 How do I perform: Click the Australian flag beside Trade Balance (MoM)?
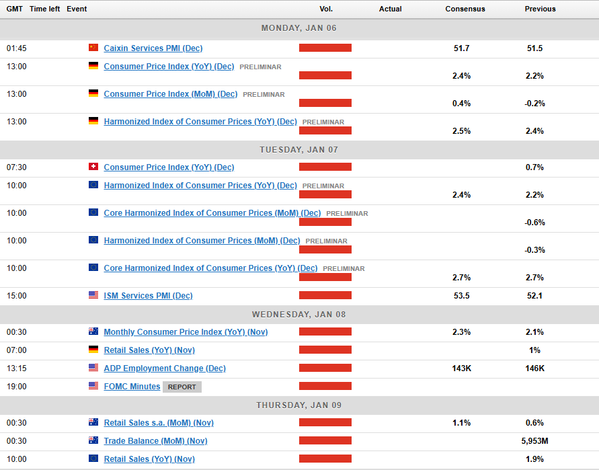tap(93, 440)
